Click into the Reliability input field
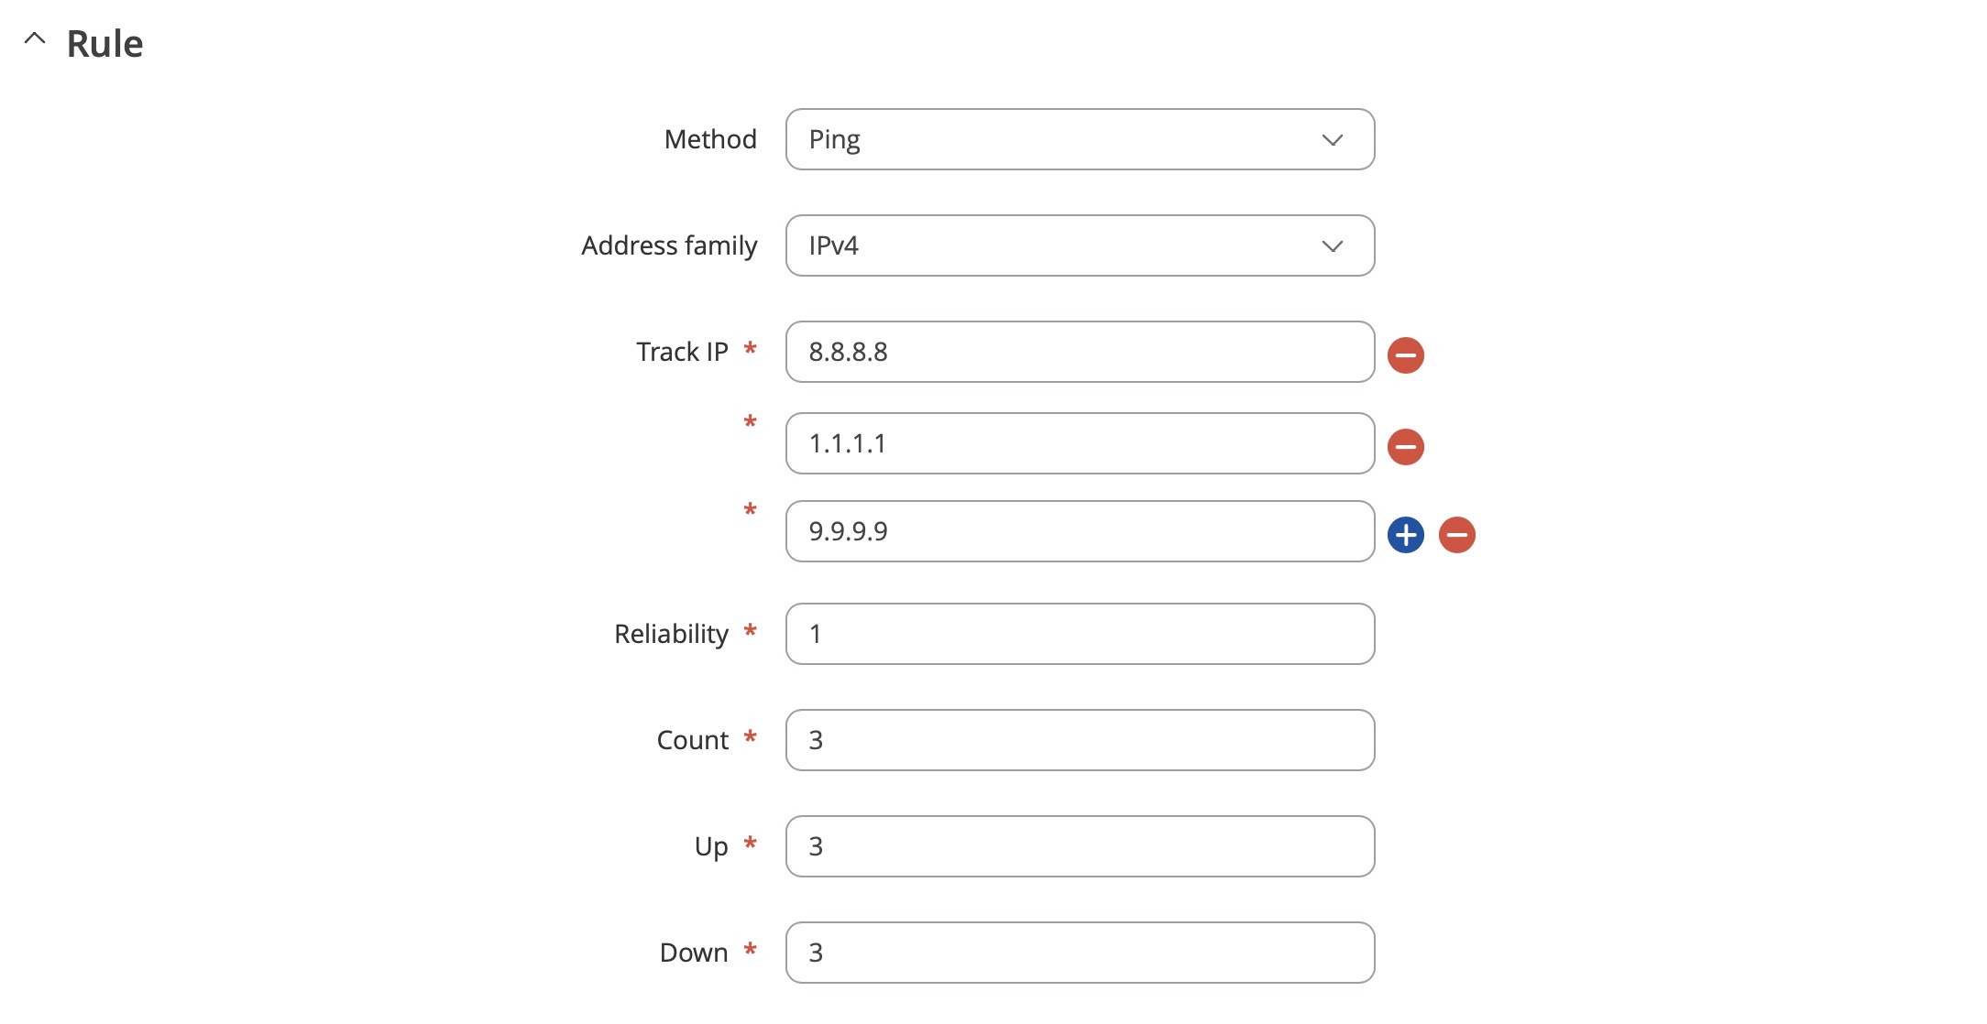Viewport: 1987px width, 1024px height. (1080, 634)
